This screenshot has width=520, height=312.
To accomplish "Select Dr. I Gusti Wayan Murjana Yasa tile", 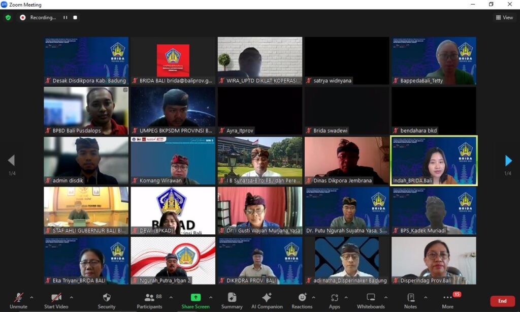I will tap(260, 211).
